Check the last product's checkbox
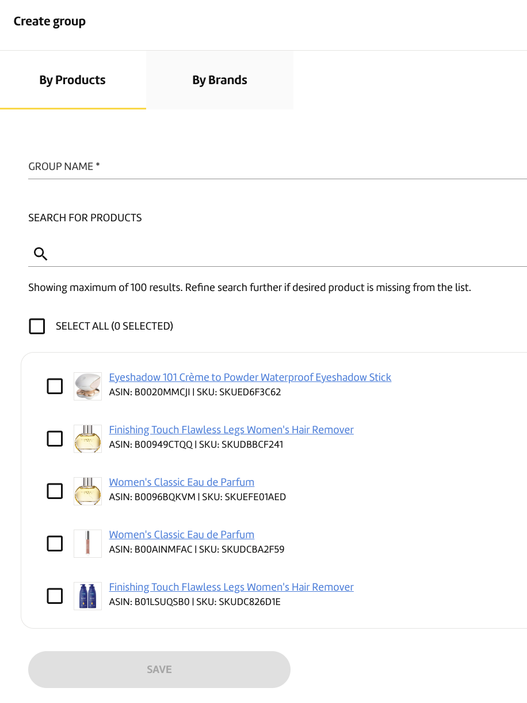The image size is (527, 703). click(x=55, y=596)
